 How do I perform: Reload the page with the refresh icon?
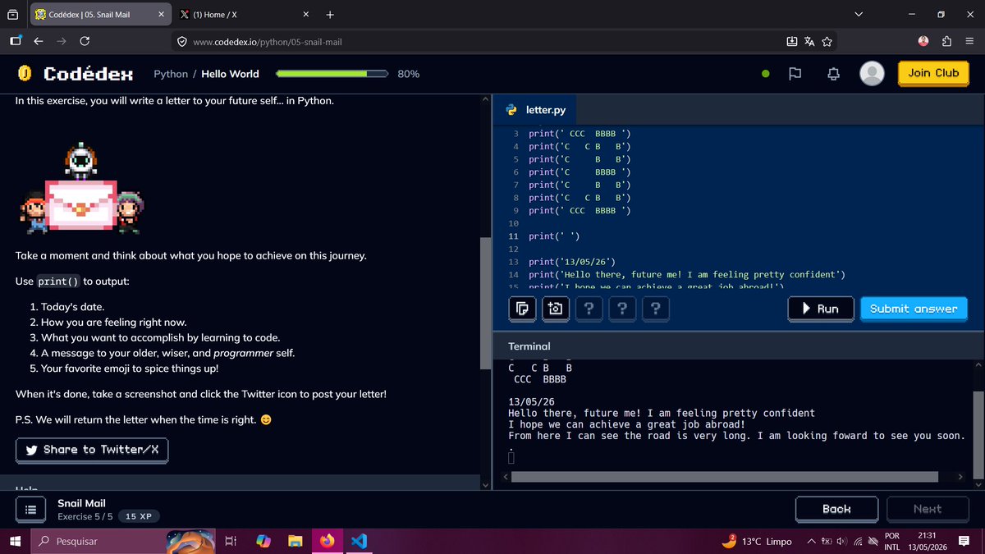click(85, 40)
